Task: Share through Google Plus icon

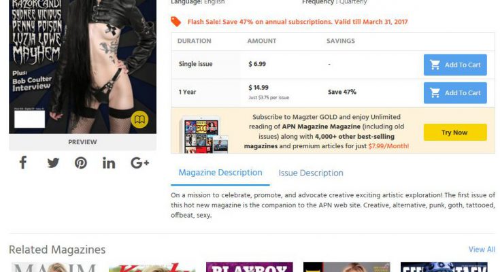Action: pos(139,163)
